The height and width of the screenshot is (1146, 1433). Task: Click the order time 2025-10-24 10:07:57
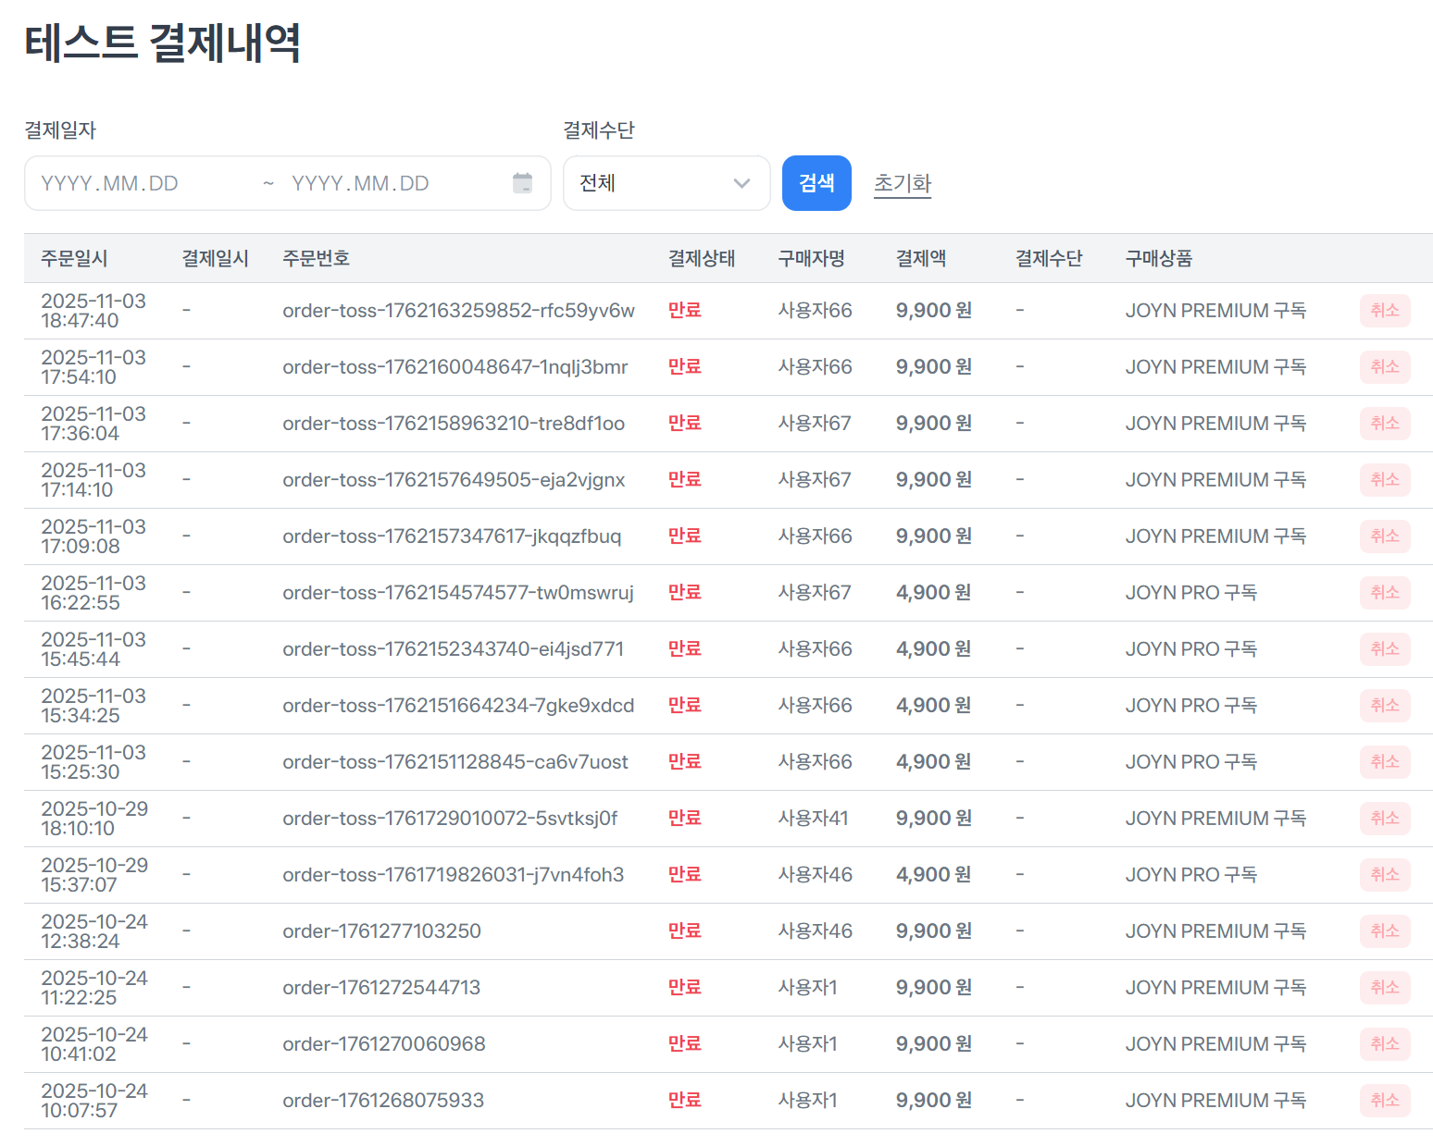[94, 1101]
